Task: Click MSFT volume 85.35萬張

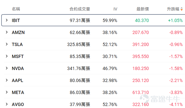Action: tap(80, 56)
